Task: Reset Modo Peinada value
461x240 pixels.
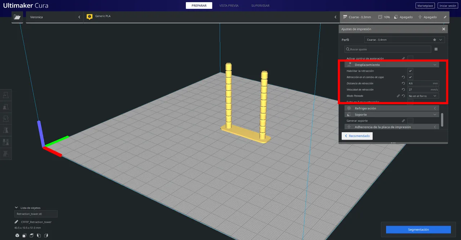Action: [x=403, y=96]
